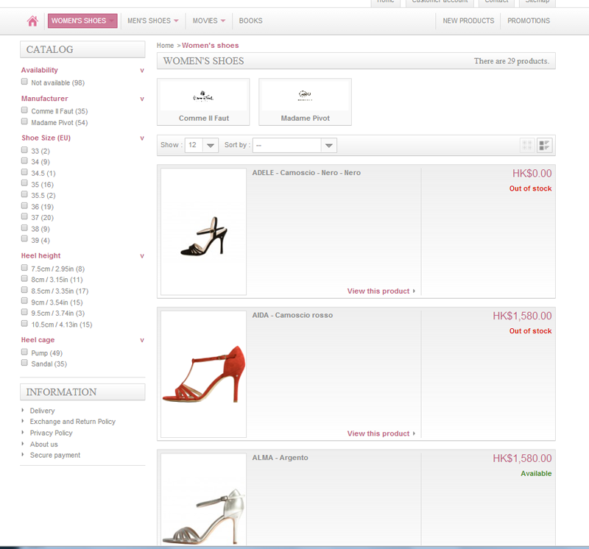Click the black ADELE shoe thumbnail
The height and width of the screenshot is (549, 589).
pos(204,232)
